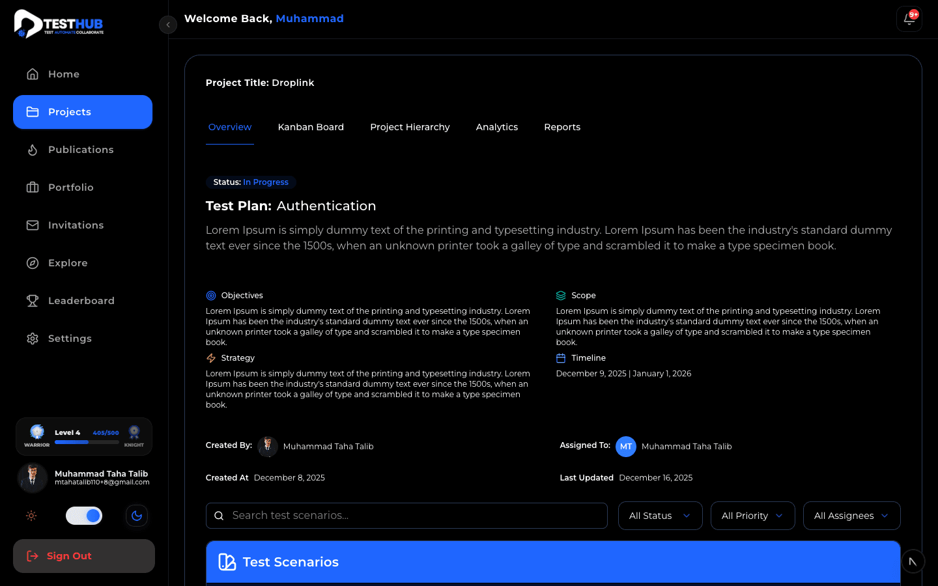This screenshot has width=938, height=586.
Task: Open the All Priority dropdown
Action: pos(753,516)
